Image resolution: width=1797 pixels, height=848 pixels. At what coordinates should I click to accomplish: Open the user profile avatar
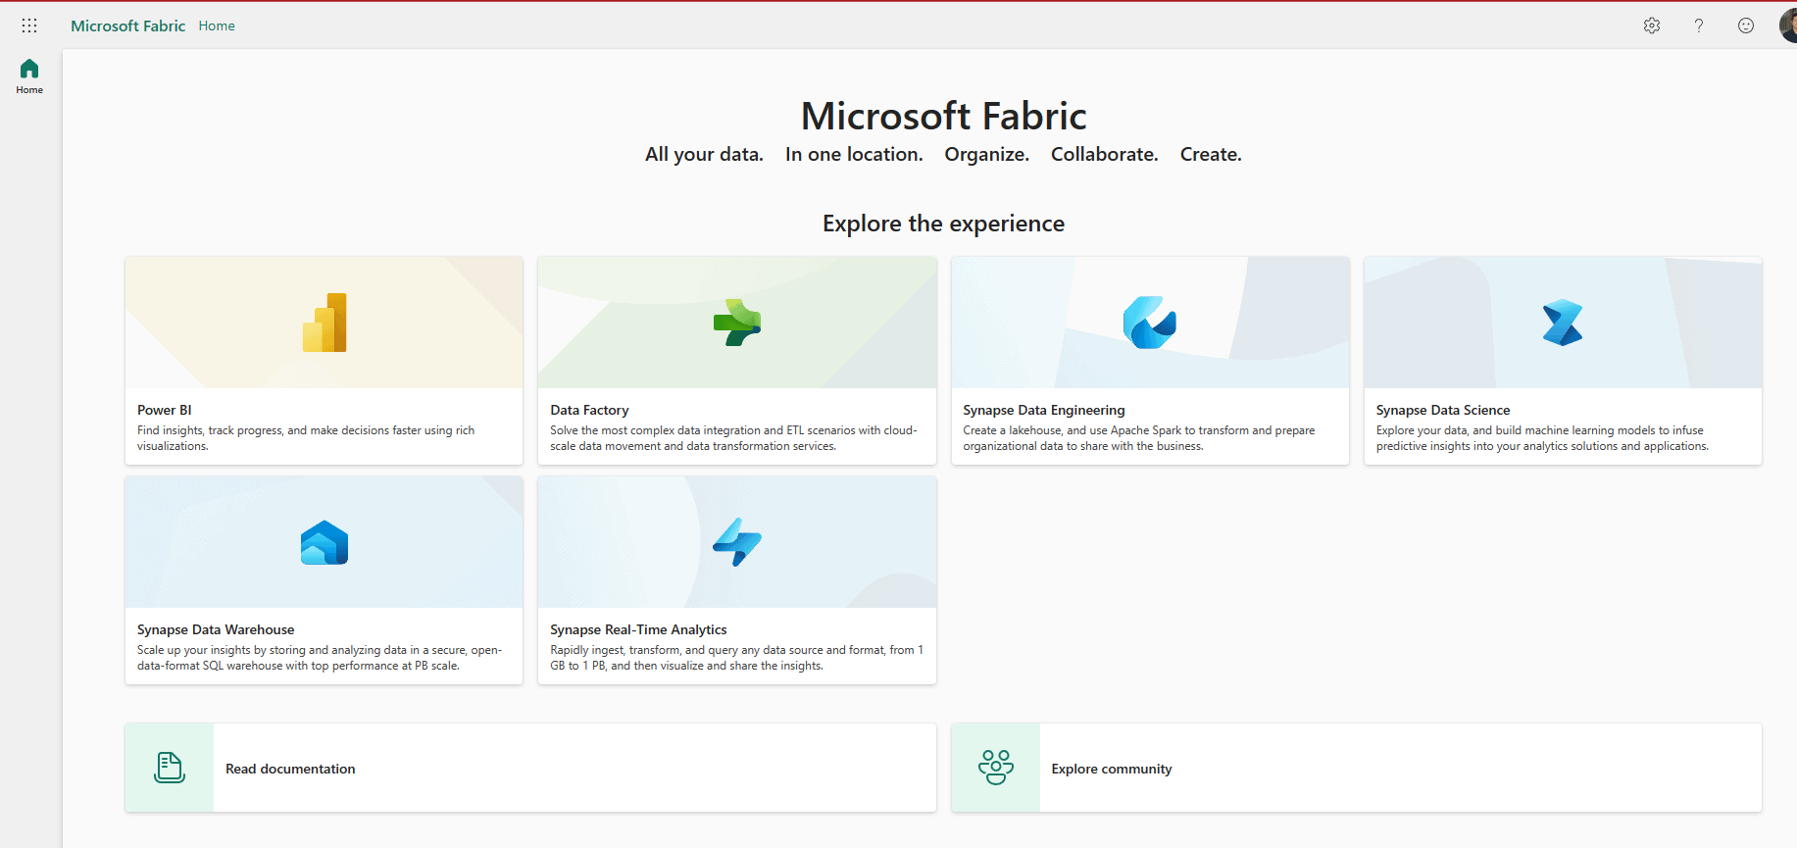click(x=1788, y=25)
